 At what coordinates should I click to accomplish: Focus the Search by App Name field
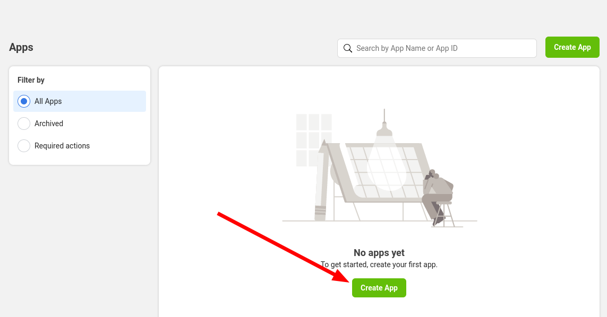coord(443,48)
